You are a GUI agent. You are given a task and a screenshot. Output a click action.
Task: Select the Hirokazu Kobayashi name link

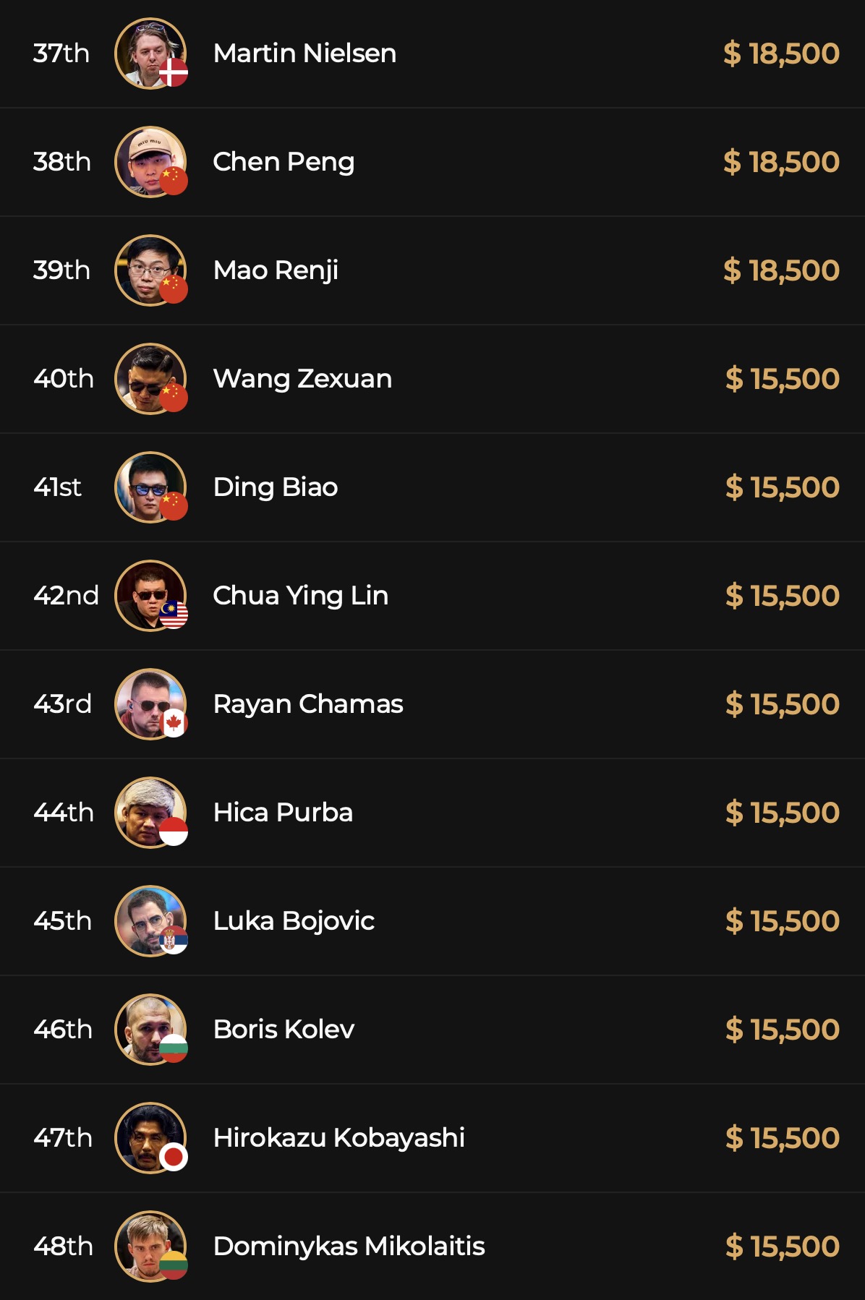pyautogui.click(x=338, y=1138)
